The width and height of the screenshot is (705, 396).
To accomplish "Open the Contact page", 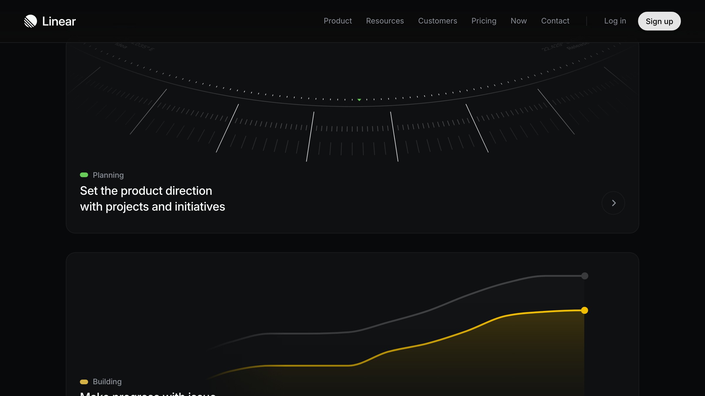I will [x=555, y=21].
